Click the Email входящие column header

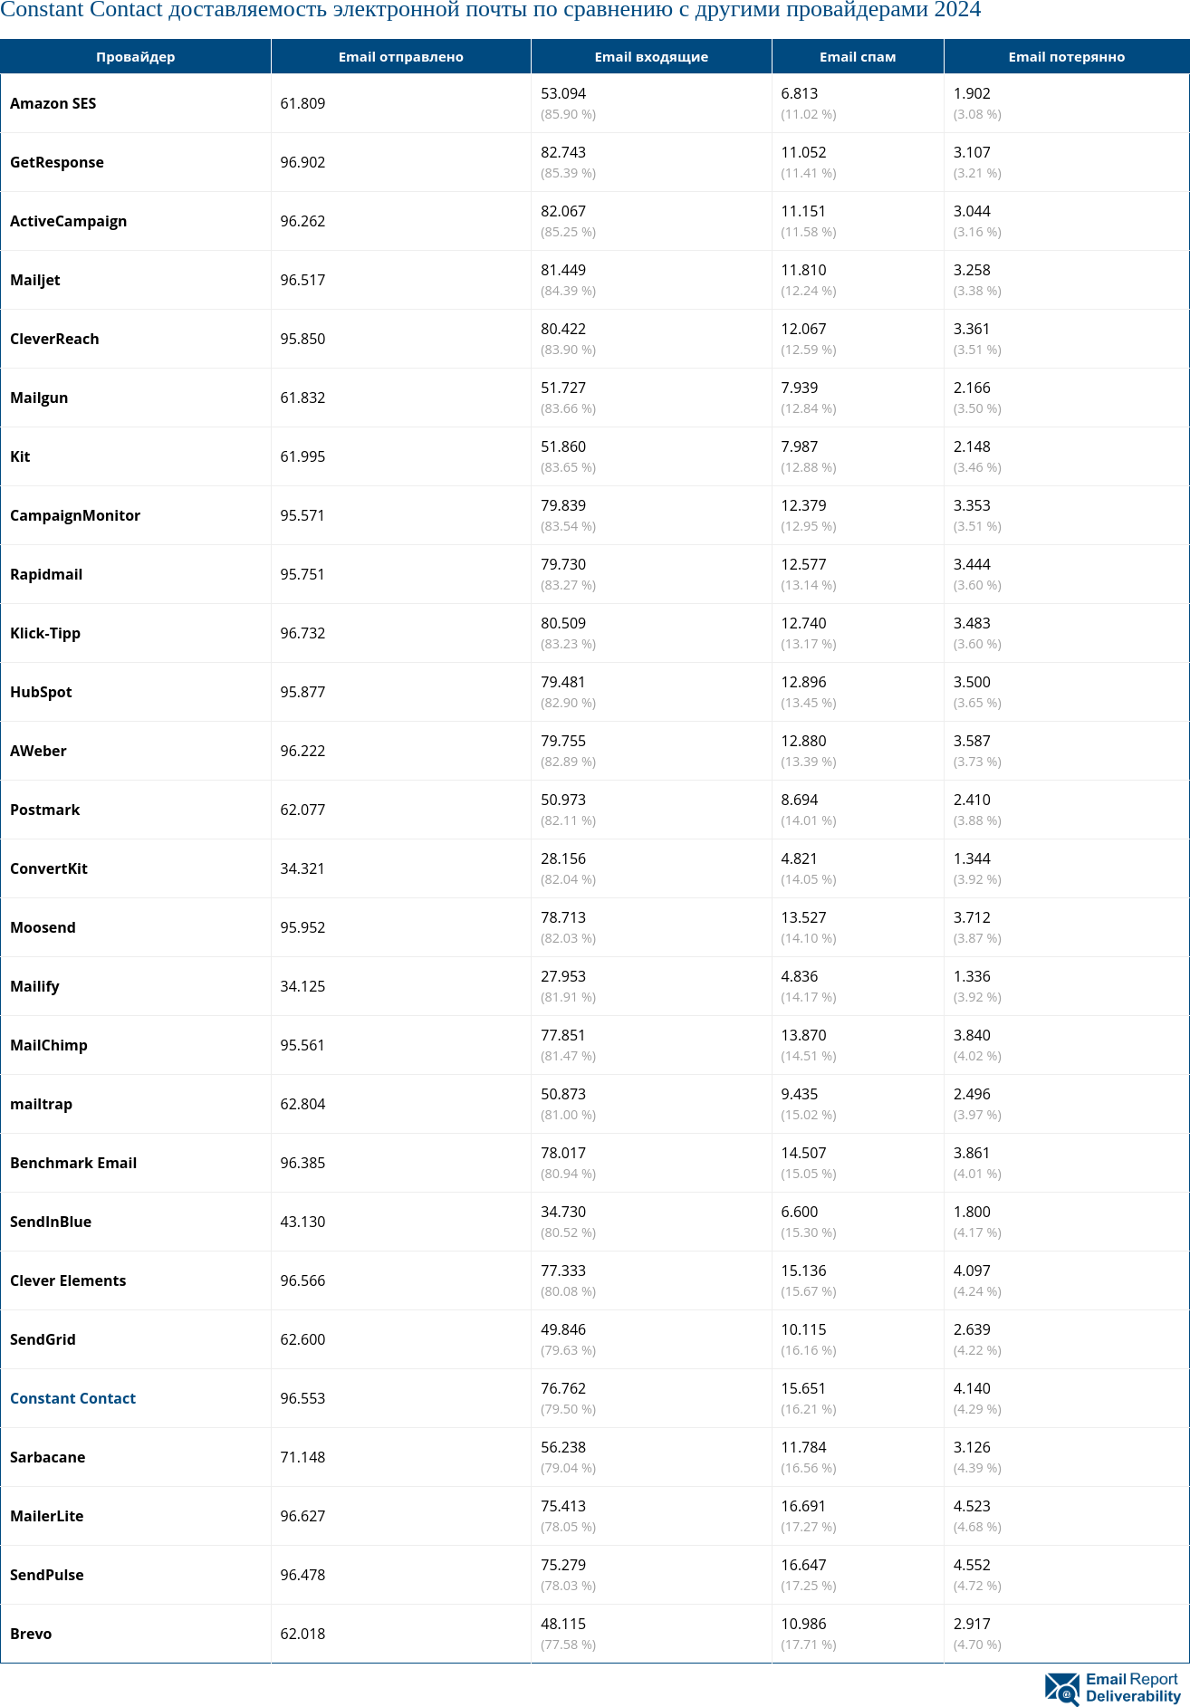pos(651,57)
